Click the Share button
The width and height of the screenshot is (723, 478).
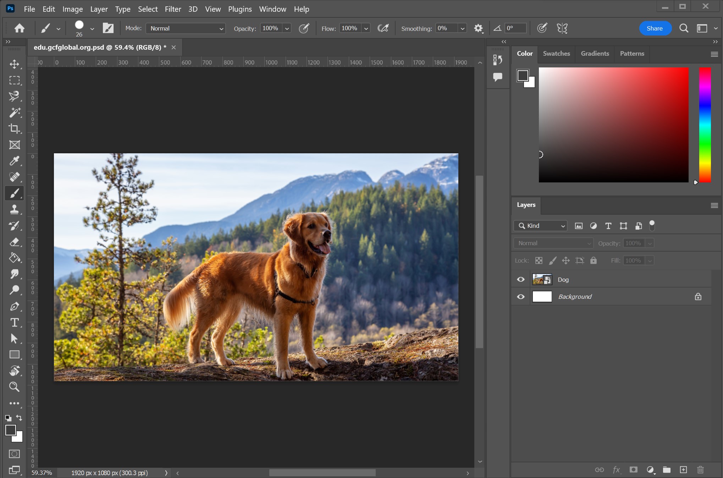[x=654, y=28]
